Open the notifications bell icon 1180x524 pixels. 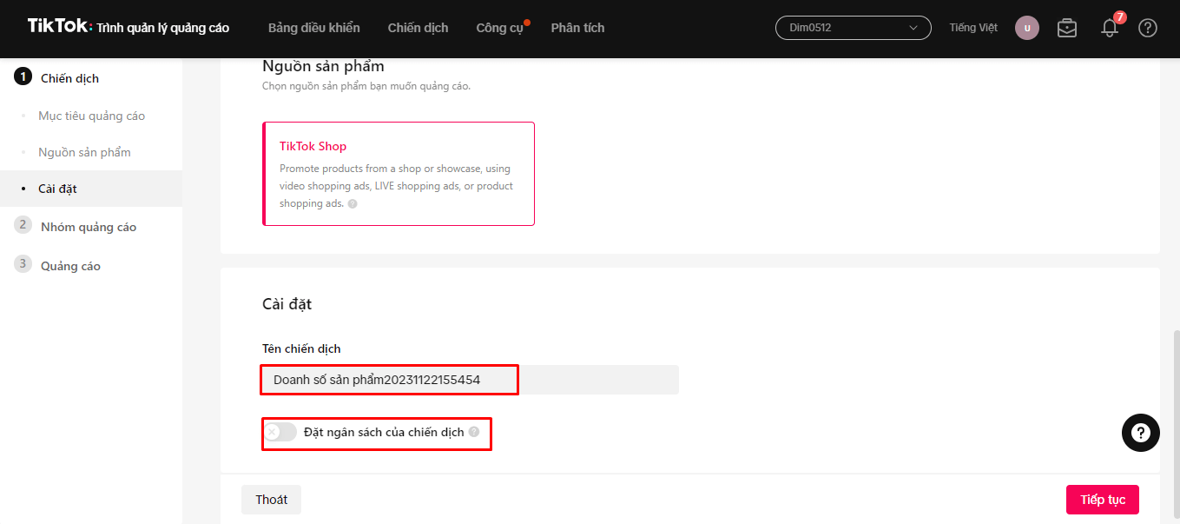coord(1110,28)
